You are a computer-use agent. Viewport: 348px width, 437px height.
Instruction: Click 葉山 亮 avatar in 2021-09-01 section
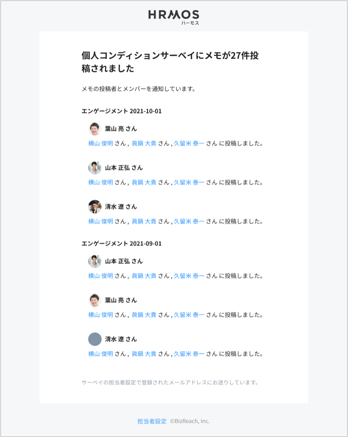pyautogui.click(x=95, y=300)
